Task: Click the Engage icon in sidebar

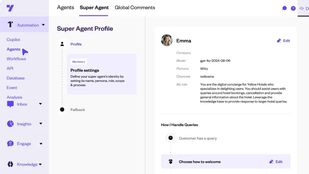Action: point(10,143)
